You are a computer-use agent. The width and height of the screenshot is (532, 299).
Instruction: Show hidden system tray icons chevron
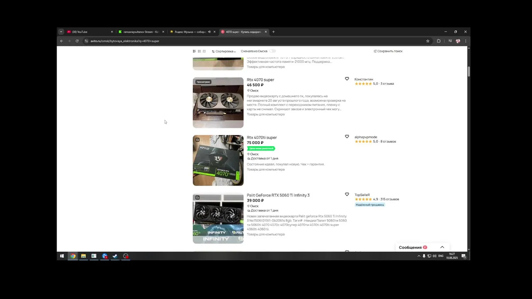419,256
